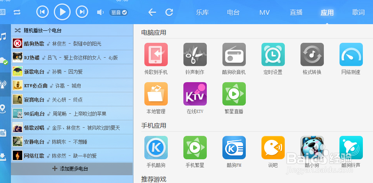Launch the 在线KTV app

tap(195, 94)
